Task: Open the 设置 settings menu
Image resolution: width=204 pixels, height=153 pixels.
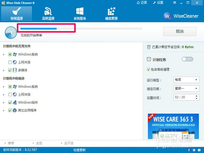Action: tap(158, 3)
